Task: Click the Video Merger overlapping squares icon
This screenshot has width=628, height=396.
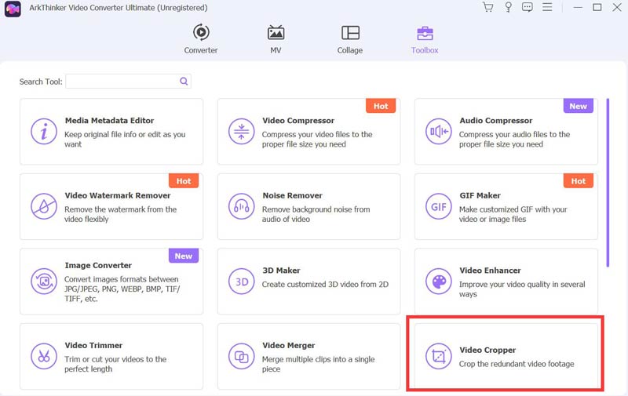Action: tap(241, 356)
